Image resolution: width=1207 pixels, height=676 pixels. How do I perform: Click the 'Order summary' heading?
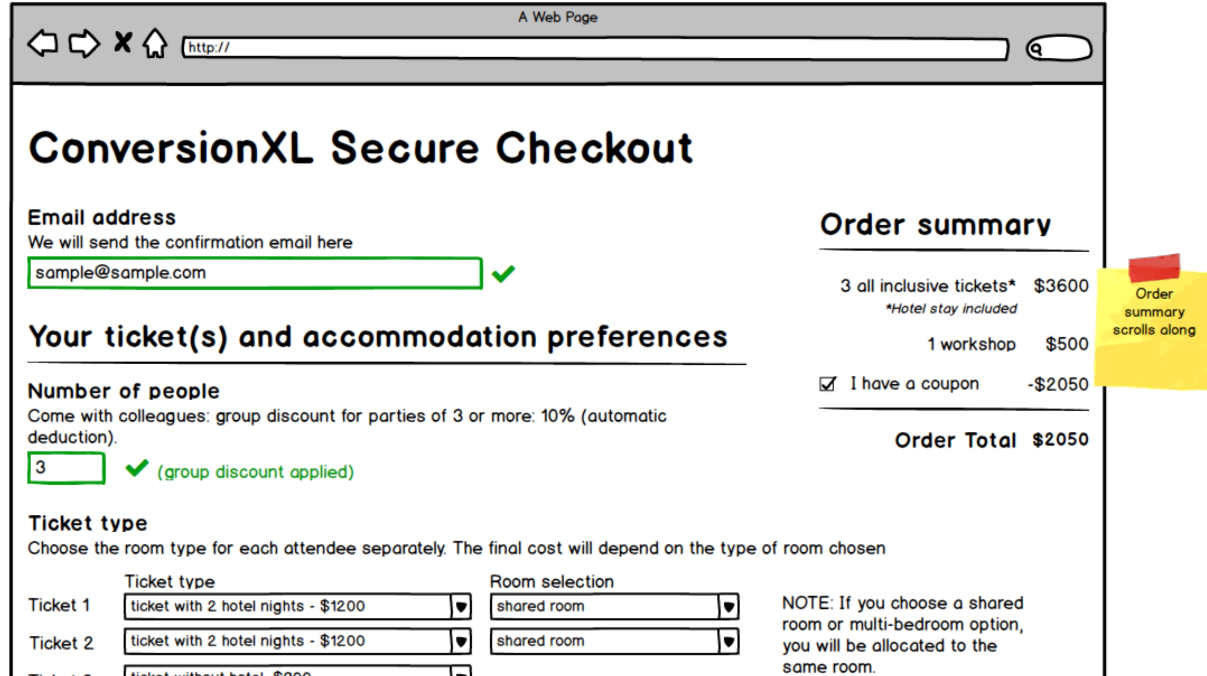(935, 224)
